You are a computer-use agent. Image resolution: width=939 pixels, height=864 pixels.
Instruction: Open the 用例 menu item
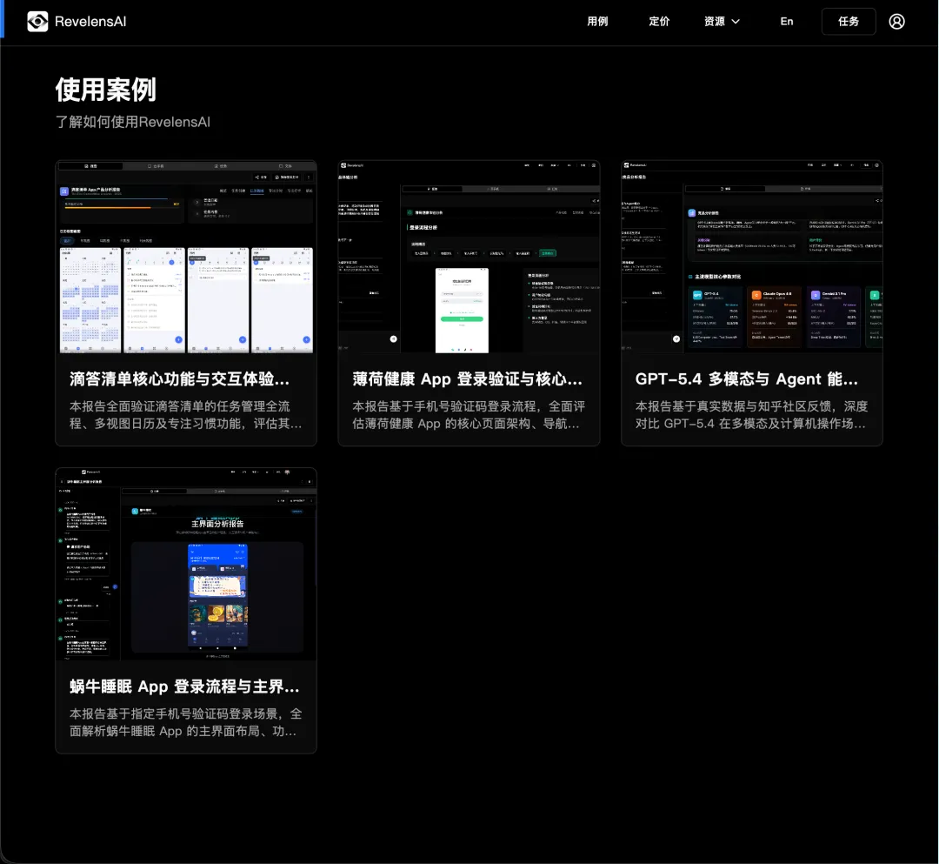597,22
